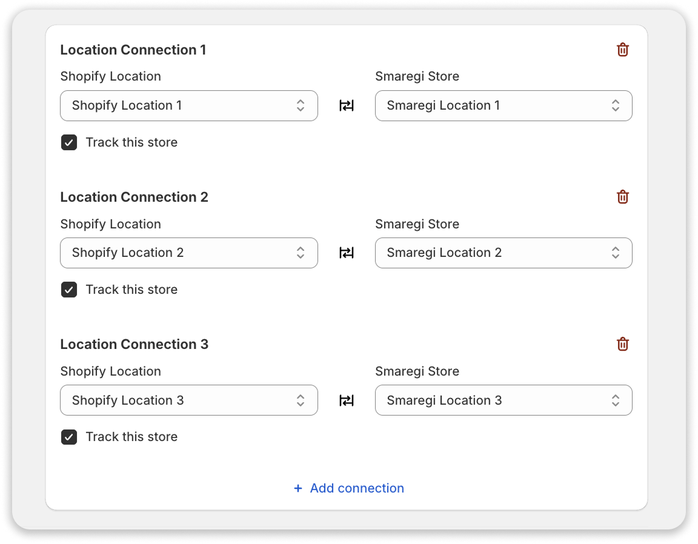Click sync arrows icon in Connection 2
The image size is (698, 544).
(346, 253)
